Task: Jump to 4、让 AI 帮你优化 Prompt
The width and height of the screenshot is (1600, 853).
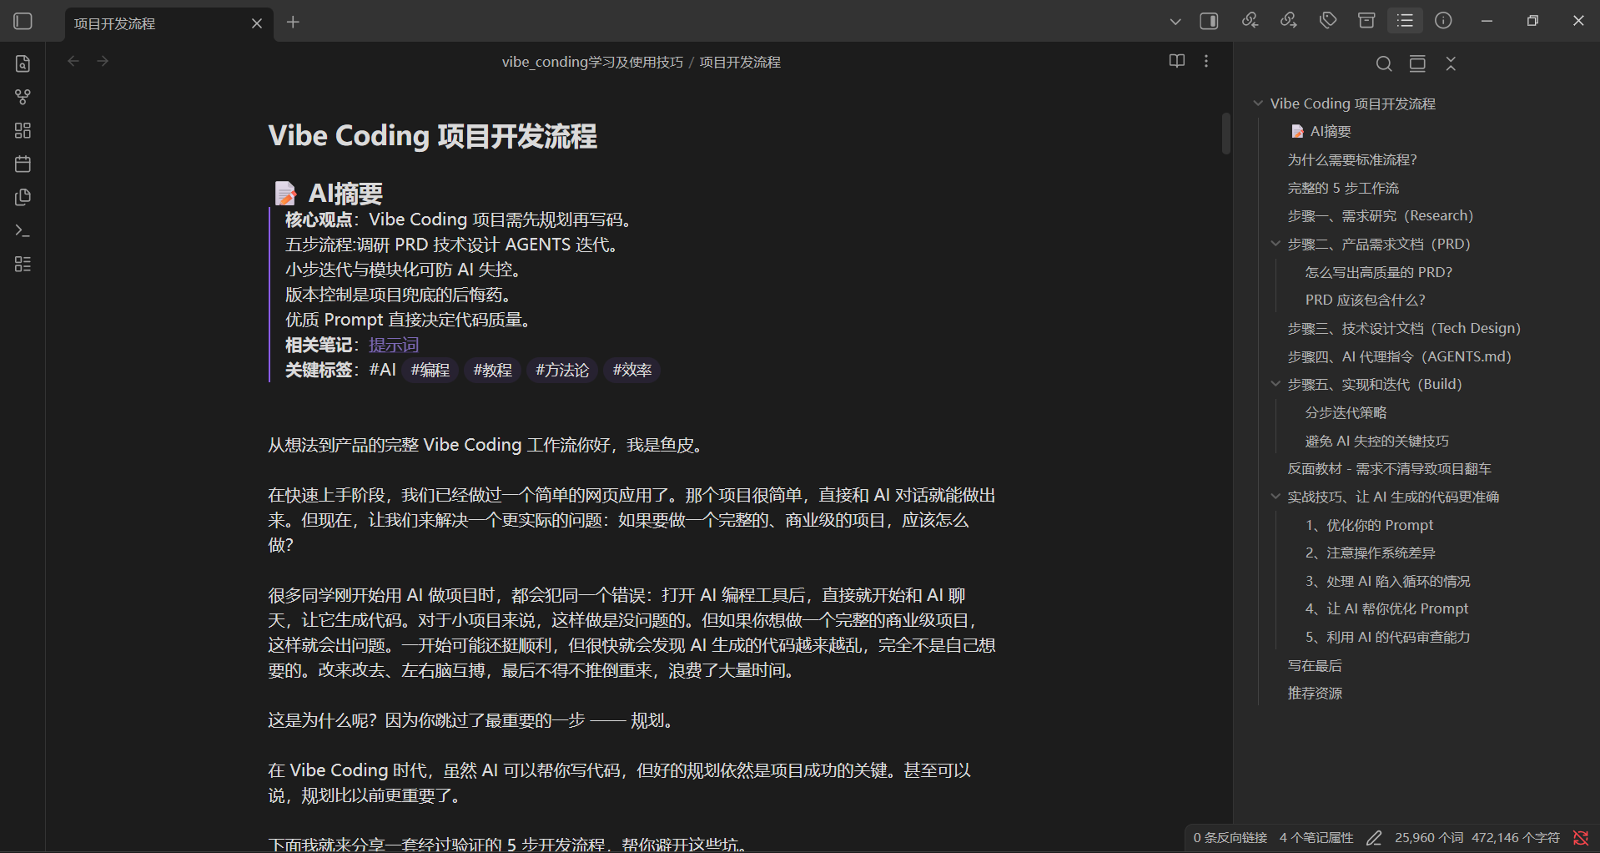Action: (x=1387, y=608)
